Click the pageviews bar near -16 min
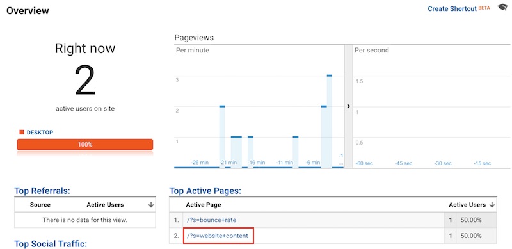This screenshot has width=512, height=249. 250,152
